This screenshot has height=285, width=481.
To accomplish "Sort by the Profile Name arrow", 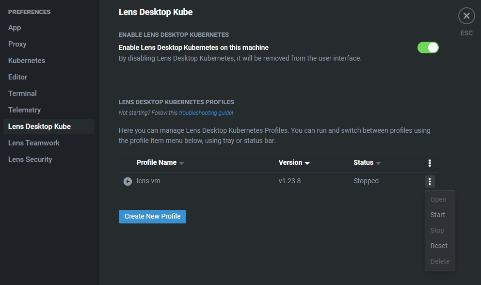I will pyautogui.click(x=182, y=163).
